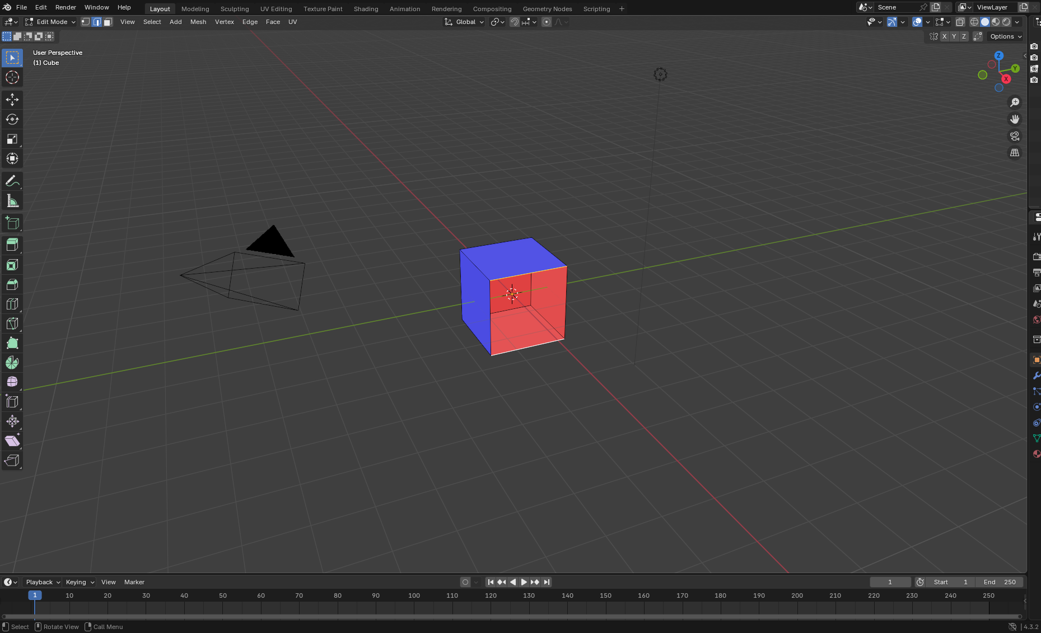This screenshot has height=633, width=1041.
Task: Select rendered viewport shading
Action: 1006,22
